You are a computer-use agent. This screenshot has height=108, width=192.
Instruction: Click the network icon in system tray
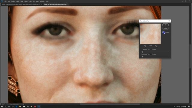point(177,106)
